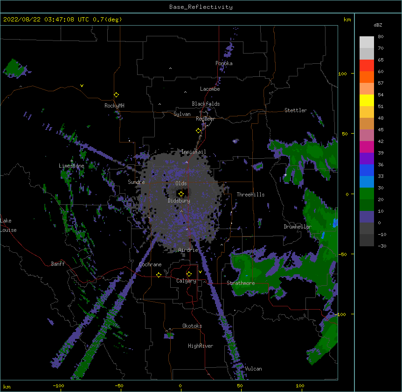Click the yellow V marker northeast of Calgary
402x392 pixels.
[x=200, y=272]
